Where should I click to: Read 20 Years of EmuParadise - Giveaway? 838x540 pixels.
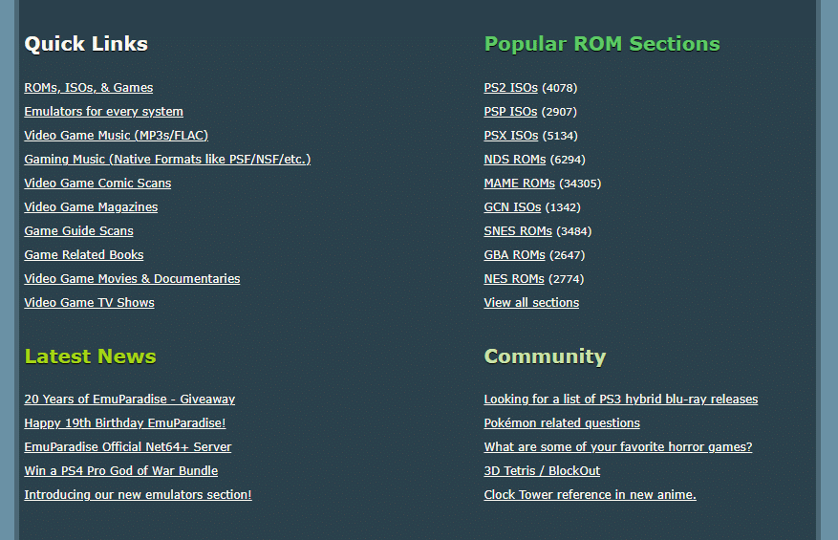[x=129, y=400]
